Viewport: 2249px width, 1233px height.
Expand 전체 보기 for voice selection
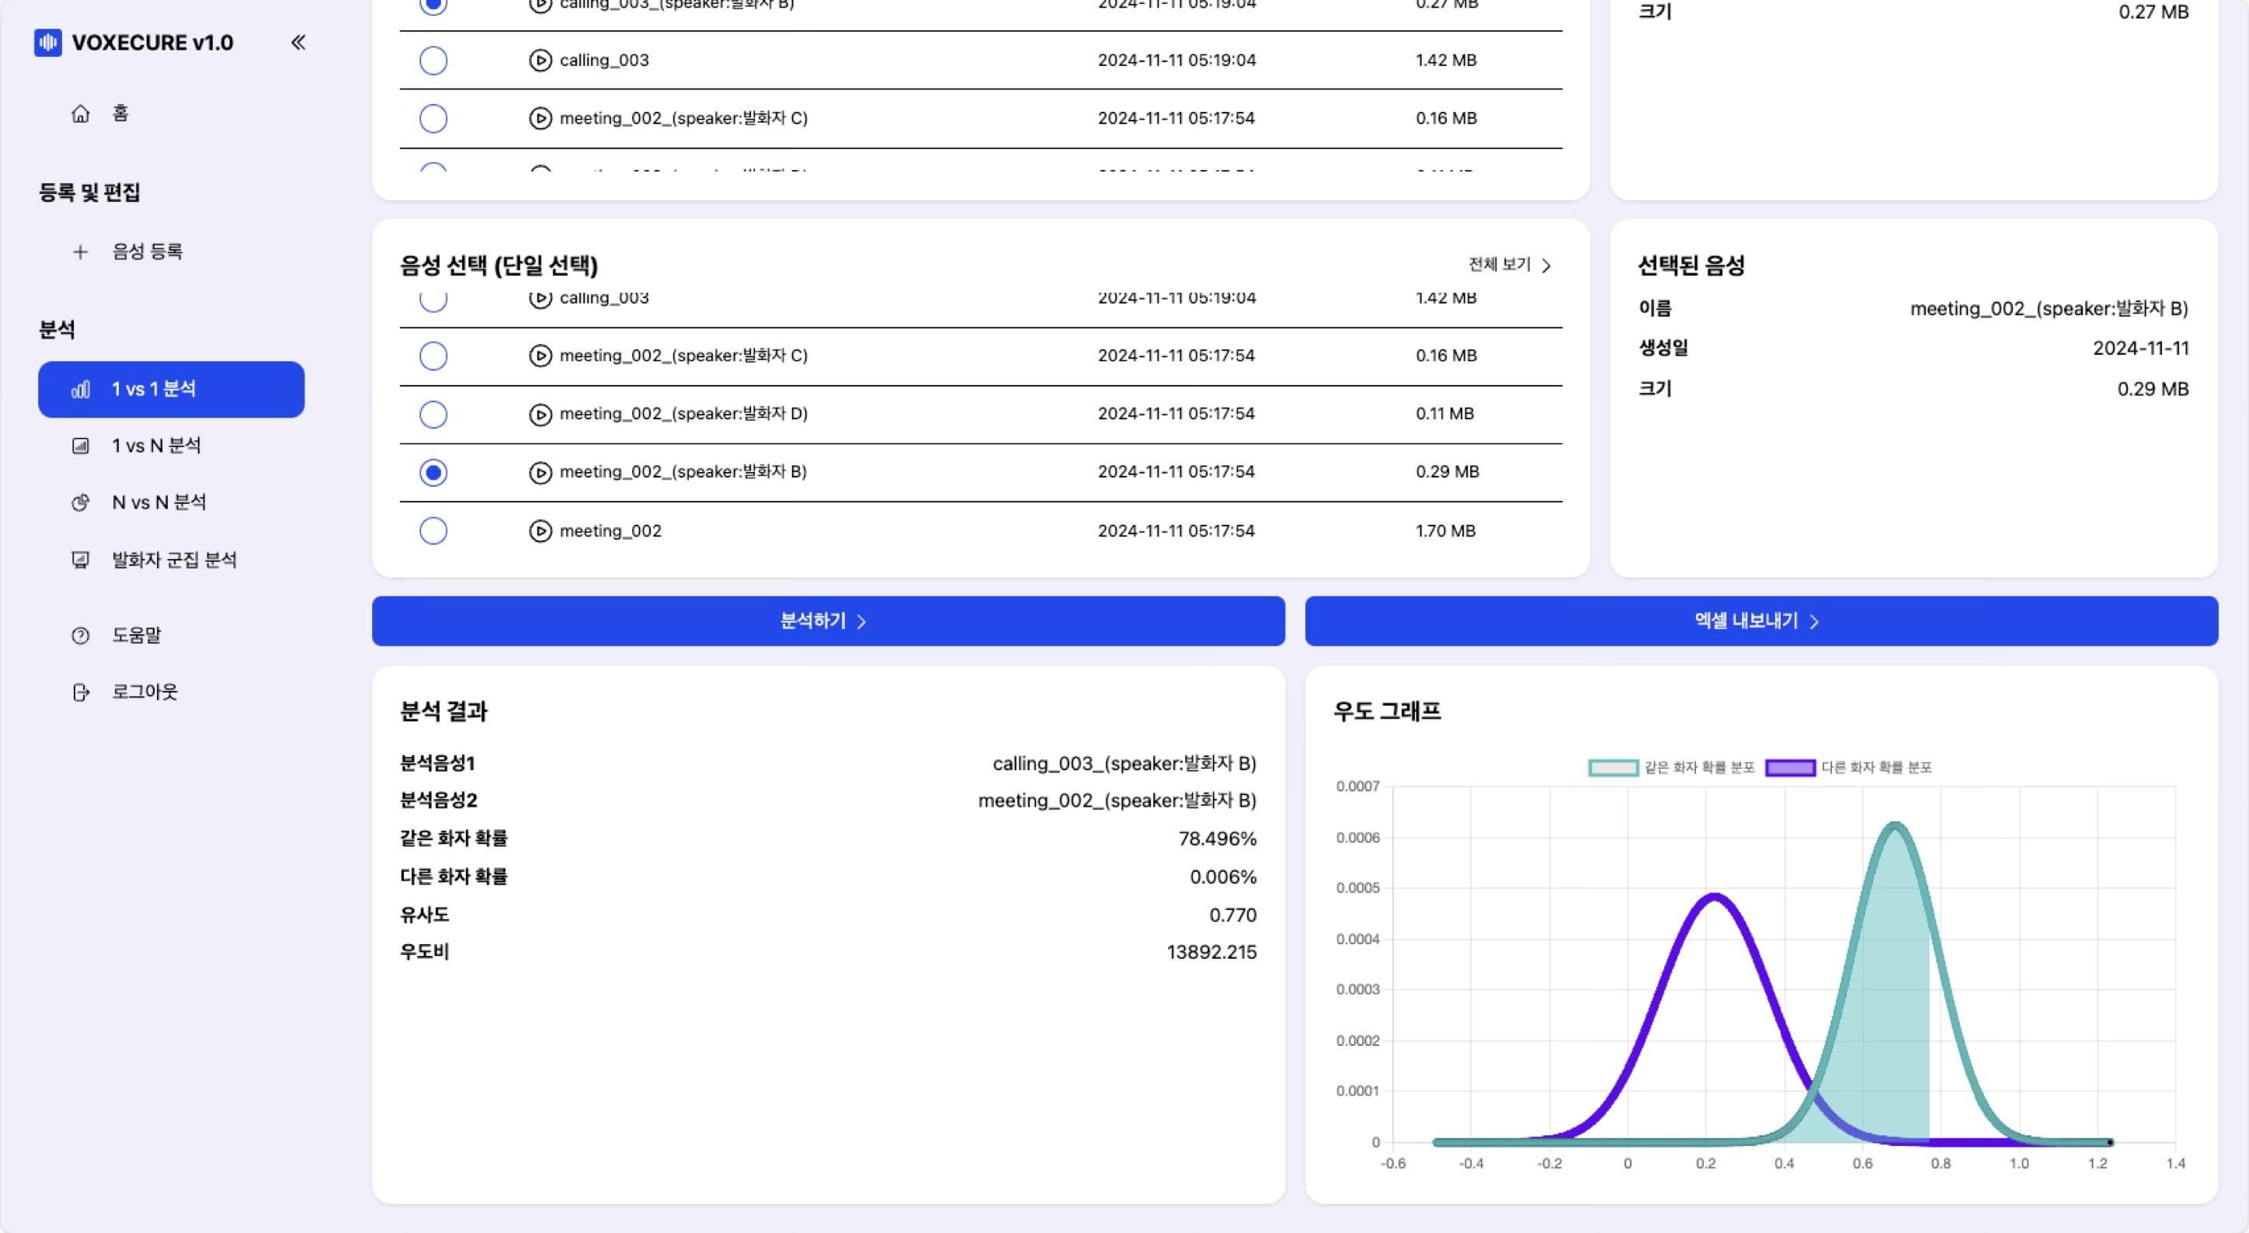1510,265
